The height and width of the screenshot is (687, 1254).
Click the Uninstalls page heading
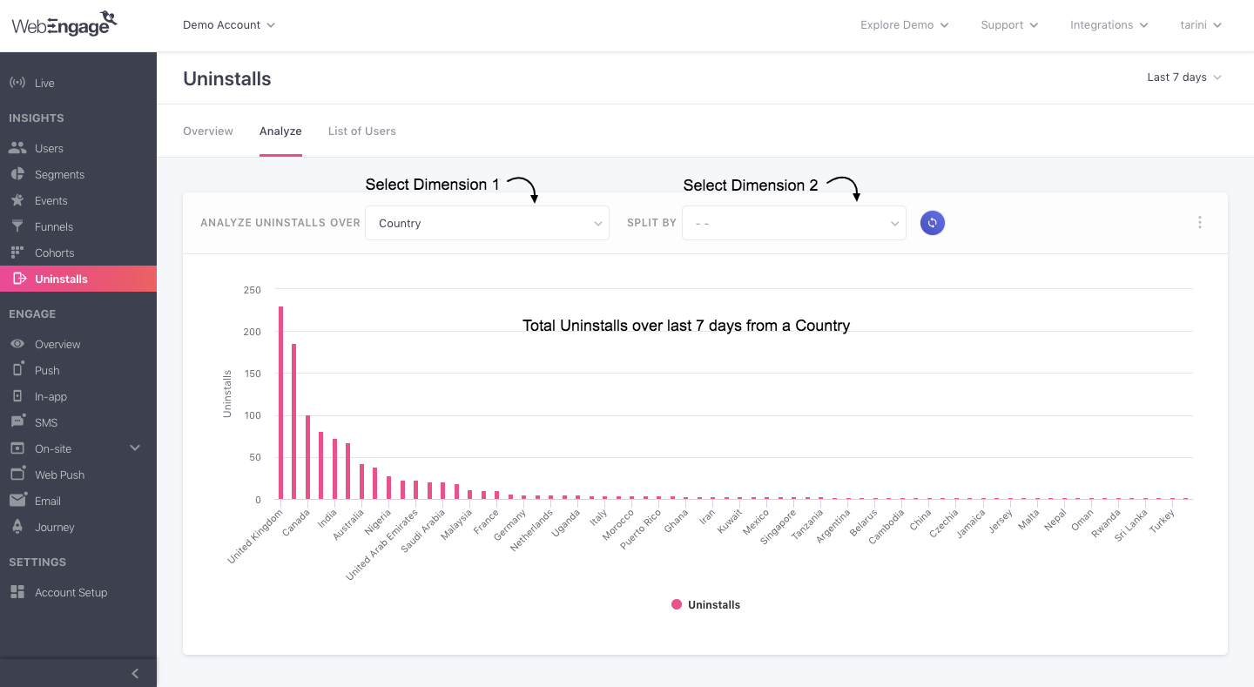[227, 78]
